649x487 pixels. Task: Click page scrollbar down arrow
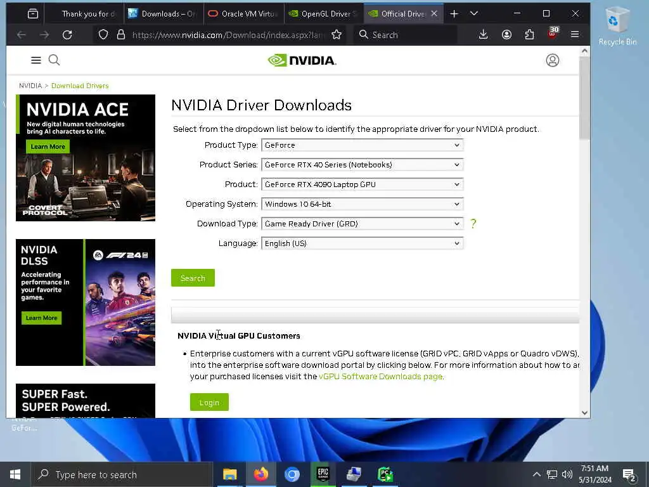pyautogui.click(x=584, y=412)
